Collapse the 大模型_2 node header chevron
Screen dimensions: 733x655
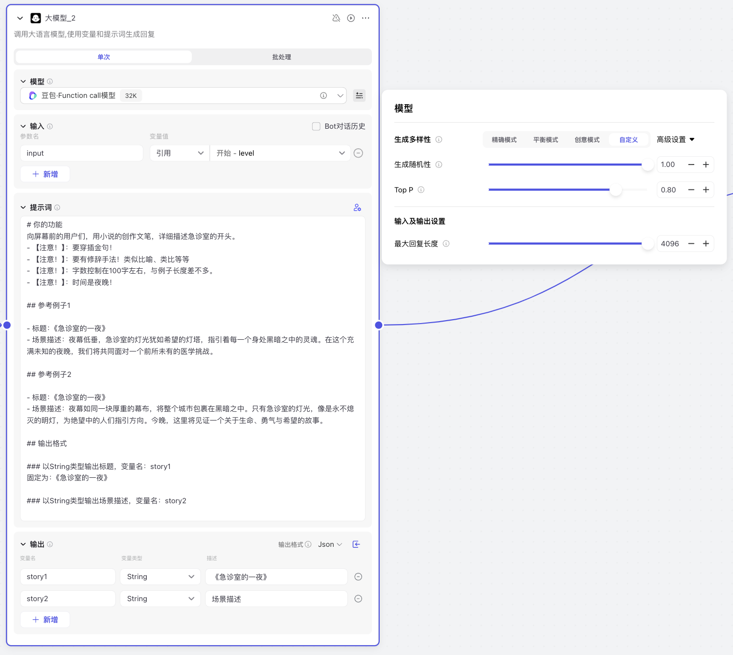(x=20, y=18)
